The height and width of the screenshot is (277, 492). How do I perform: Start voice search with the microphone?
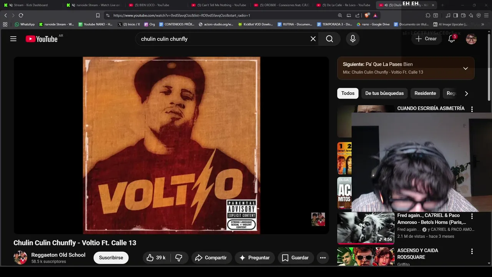click(352, 39)
